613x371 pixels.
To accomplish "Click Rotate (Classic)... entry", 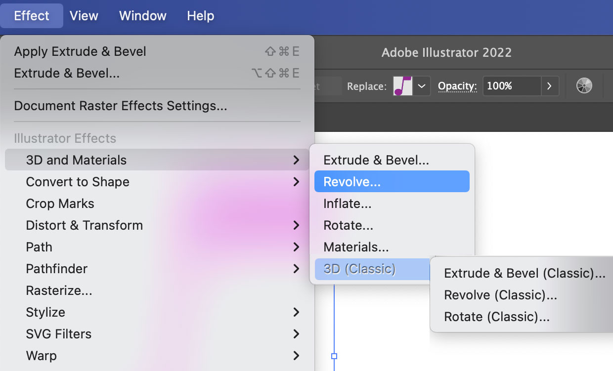I will click(x=496, y=317).
